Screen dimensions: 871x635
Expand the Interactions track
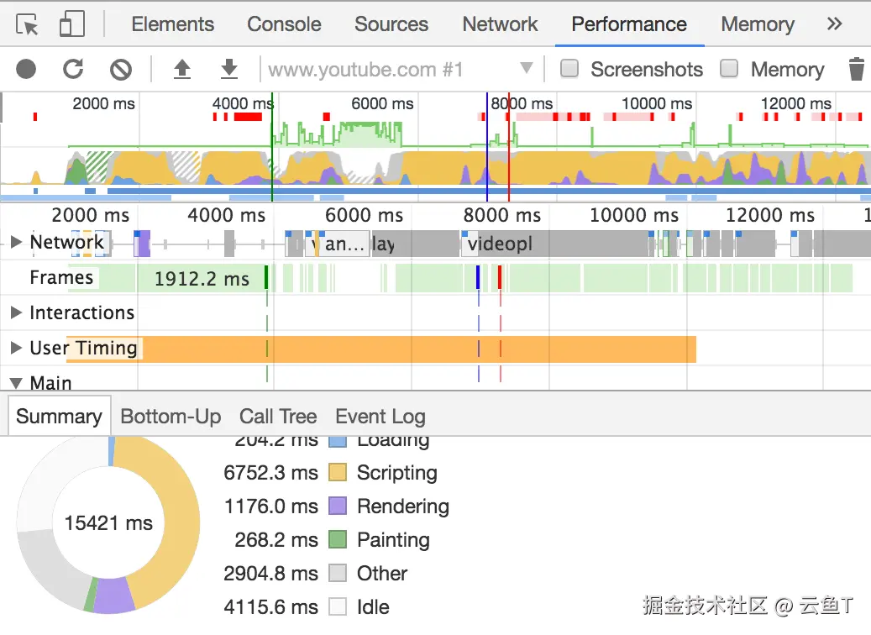(16, 313)
